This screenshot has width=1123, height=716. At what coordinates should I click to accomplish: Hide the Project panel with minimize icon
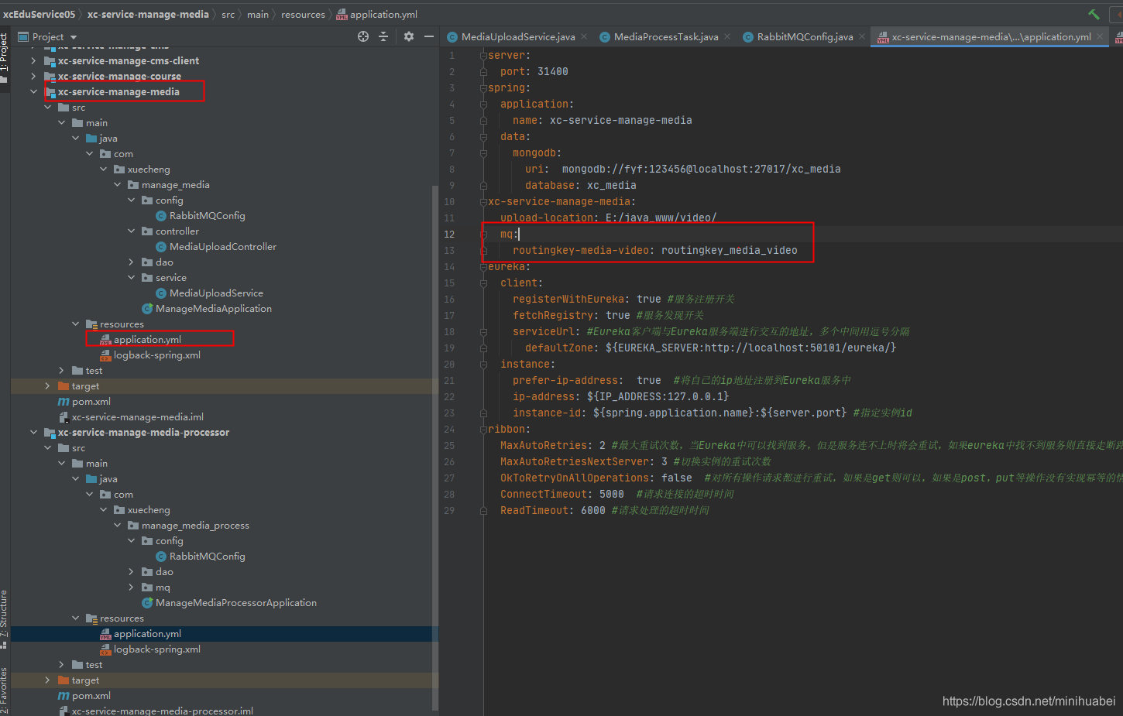pyautogui.click(x=429, y=36)
